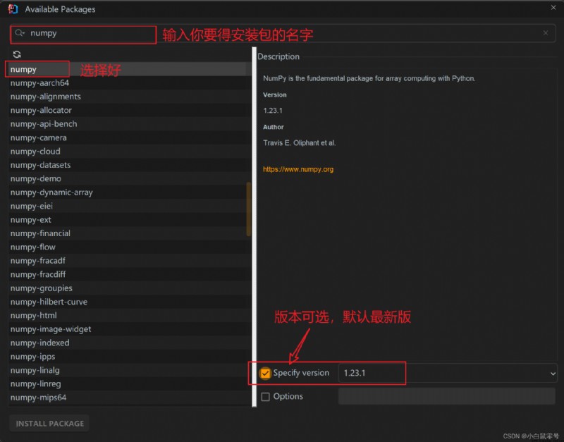The image size is (564, 442).
Task: Click the author Travis E. Oliphant text
Action: 299,143
